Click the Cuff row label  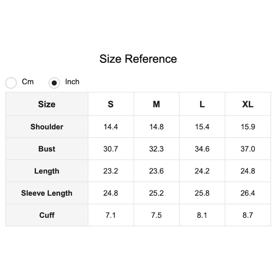47,215
